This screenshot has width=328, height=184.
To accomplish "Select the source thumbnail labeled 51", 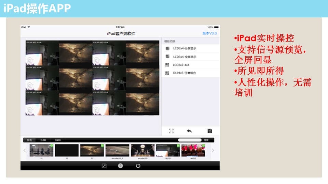I will pos(41,150).
